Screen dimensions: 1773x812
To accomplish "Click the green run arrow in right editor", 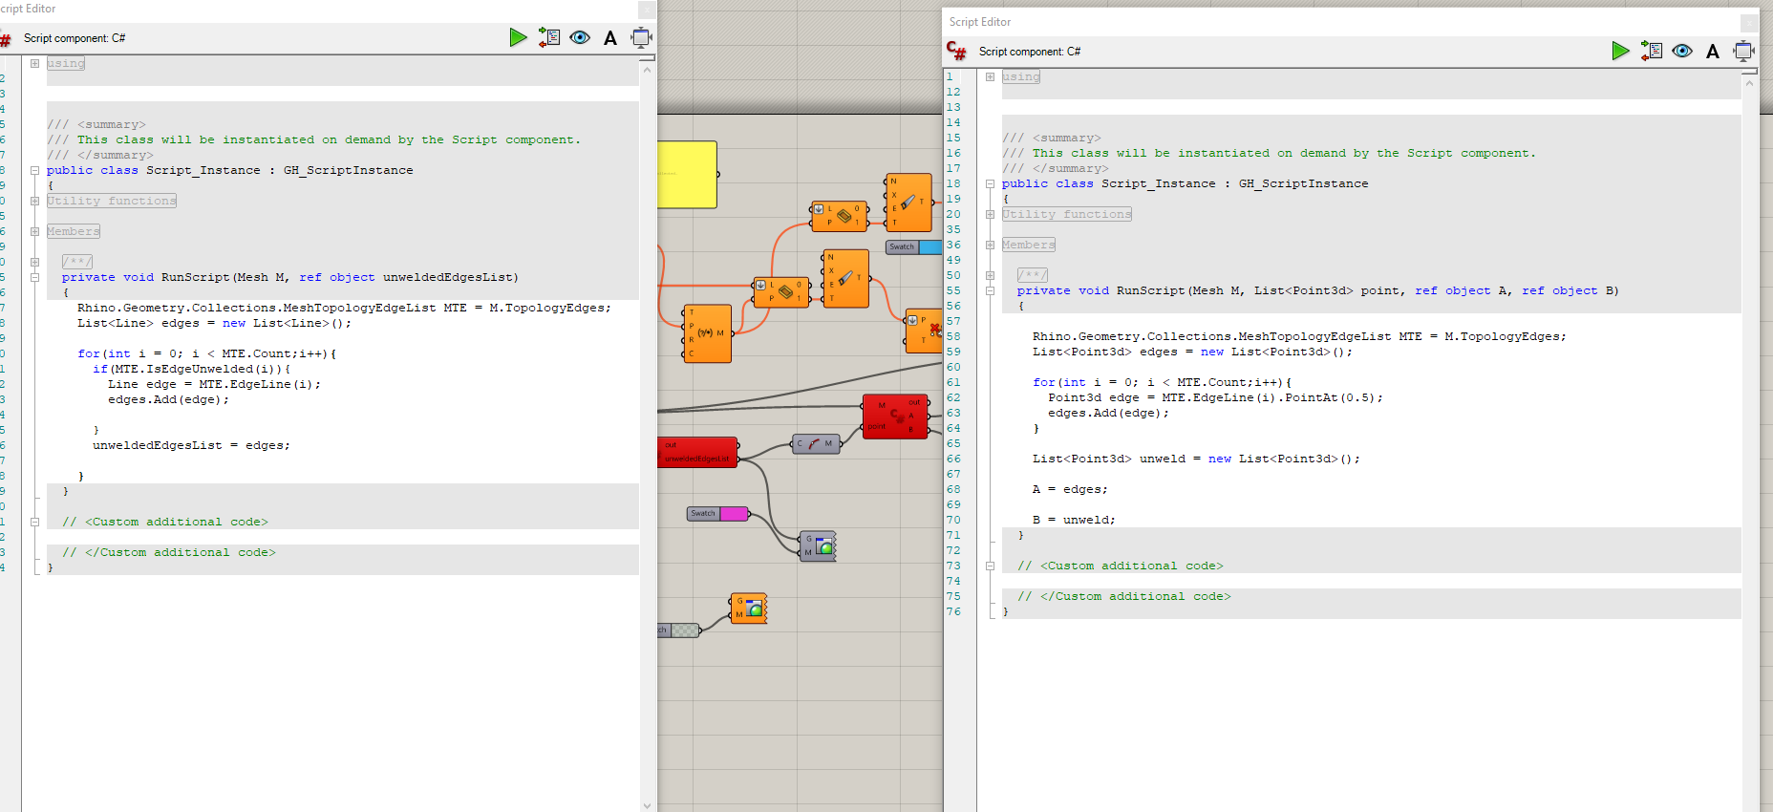I will click(1620, 51).
